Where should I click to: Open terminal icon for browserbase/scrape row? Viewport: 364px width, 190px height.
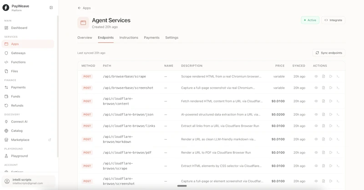click(x=338, y=76)
